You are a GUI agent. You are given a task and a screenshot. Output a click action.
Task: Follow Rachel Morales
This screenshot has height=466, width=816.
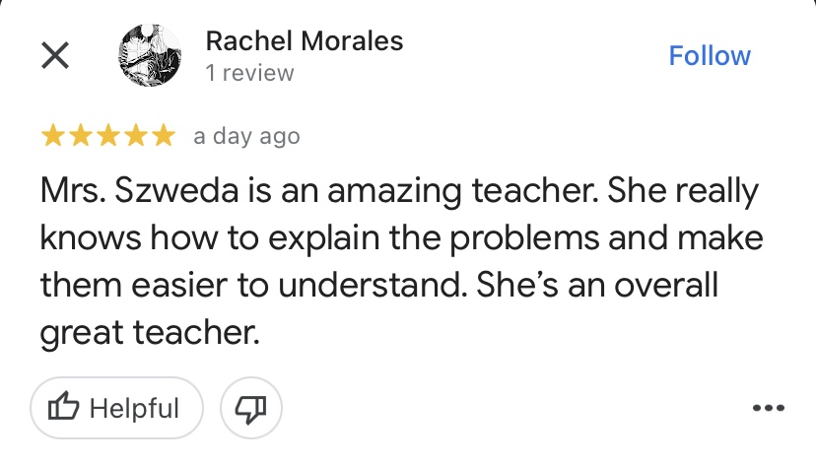[x=710, y=55]
